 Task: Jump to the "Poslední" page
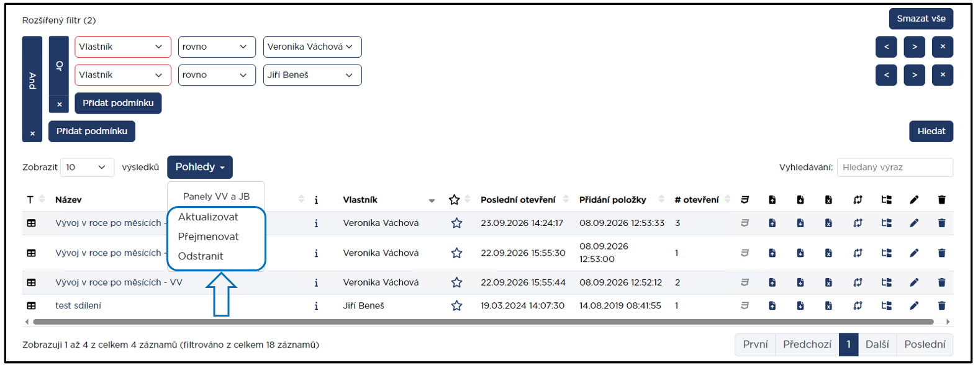[x=925, y=344]
